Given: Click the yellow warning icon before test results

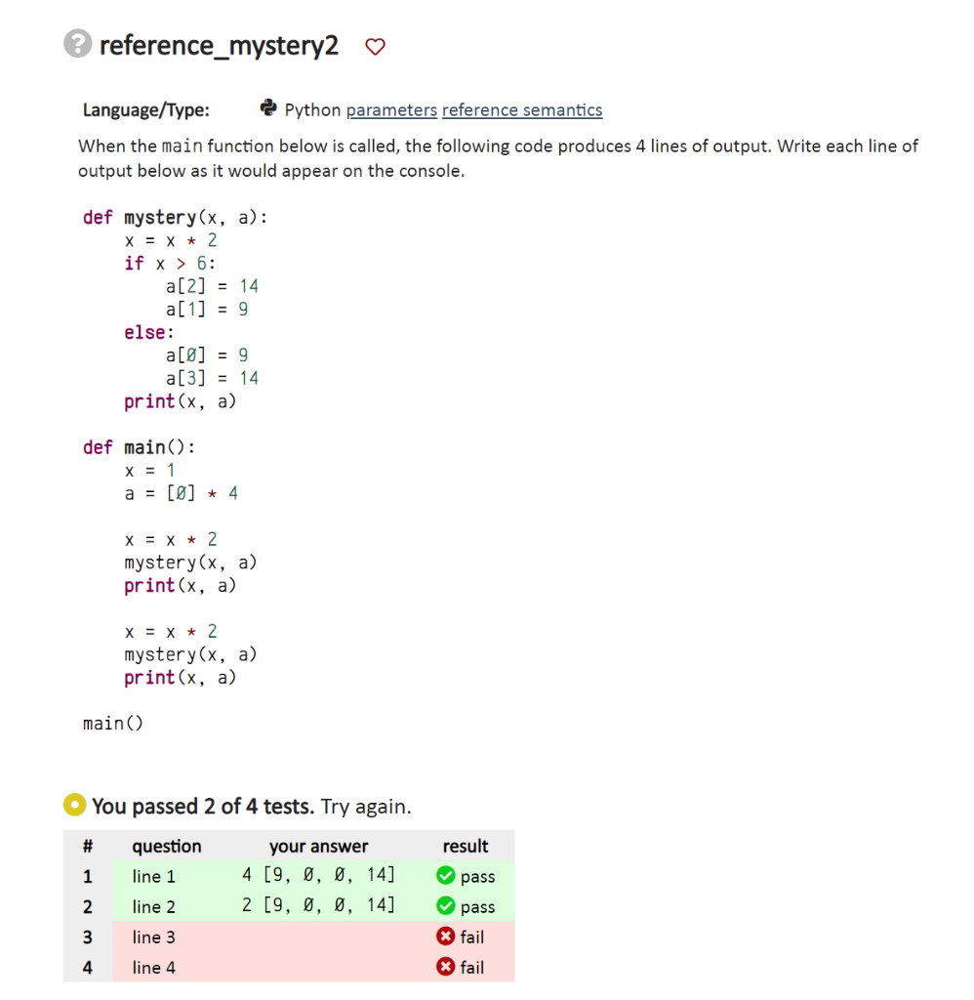Looking at the screenshot, I should click(73, 805).
